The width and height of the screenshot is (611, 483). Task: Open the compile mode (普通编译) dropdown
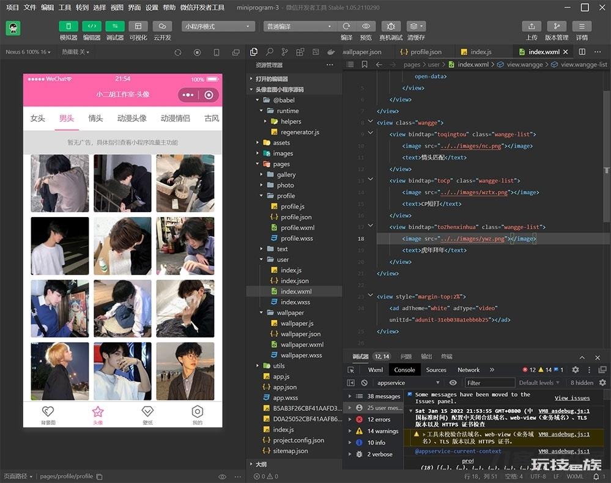[299, 26]
